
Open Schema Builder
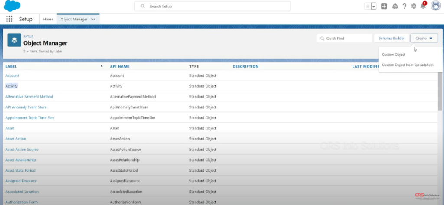pyautogui.click(x=392, y=38)
